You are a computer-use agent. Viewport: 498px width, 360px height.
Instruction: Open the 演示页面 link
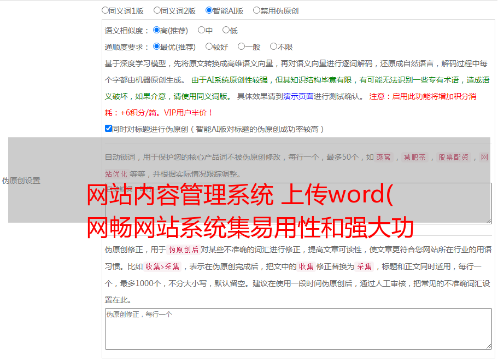(x=298, y=97)
